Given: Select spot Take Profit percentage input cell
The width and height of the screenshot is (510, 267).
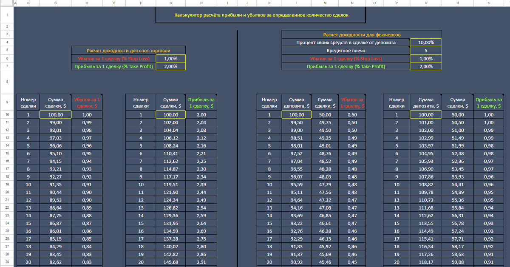Looking at the screenshot, I should pos(170,66).
